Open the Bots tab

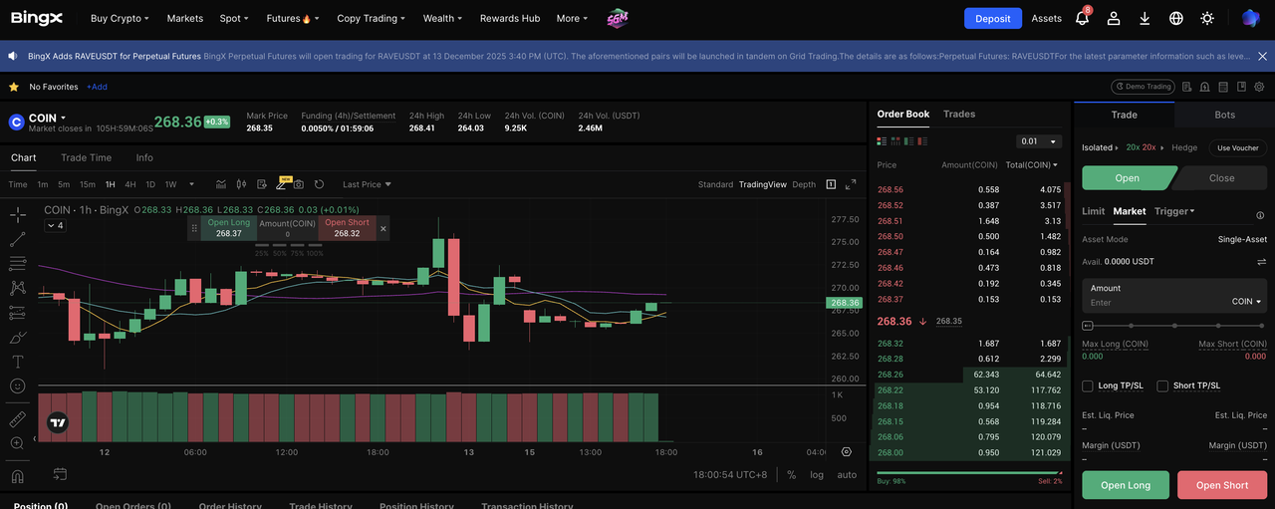[1224, 115]
